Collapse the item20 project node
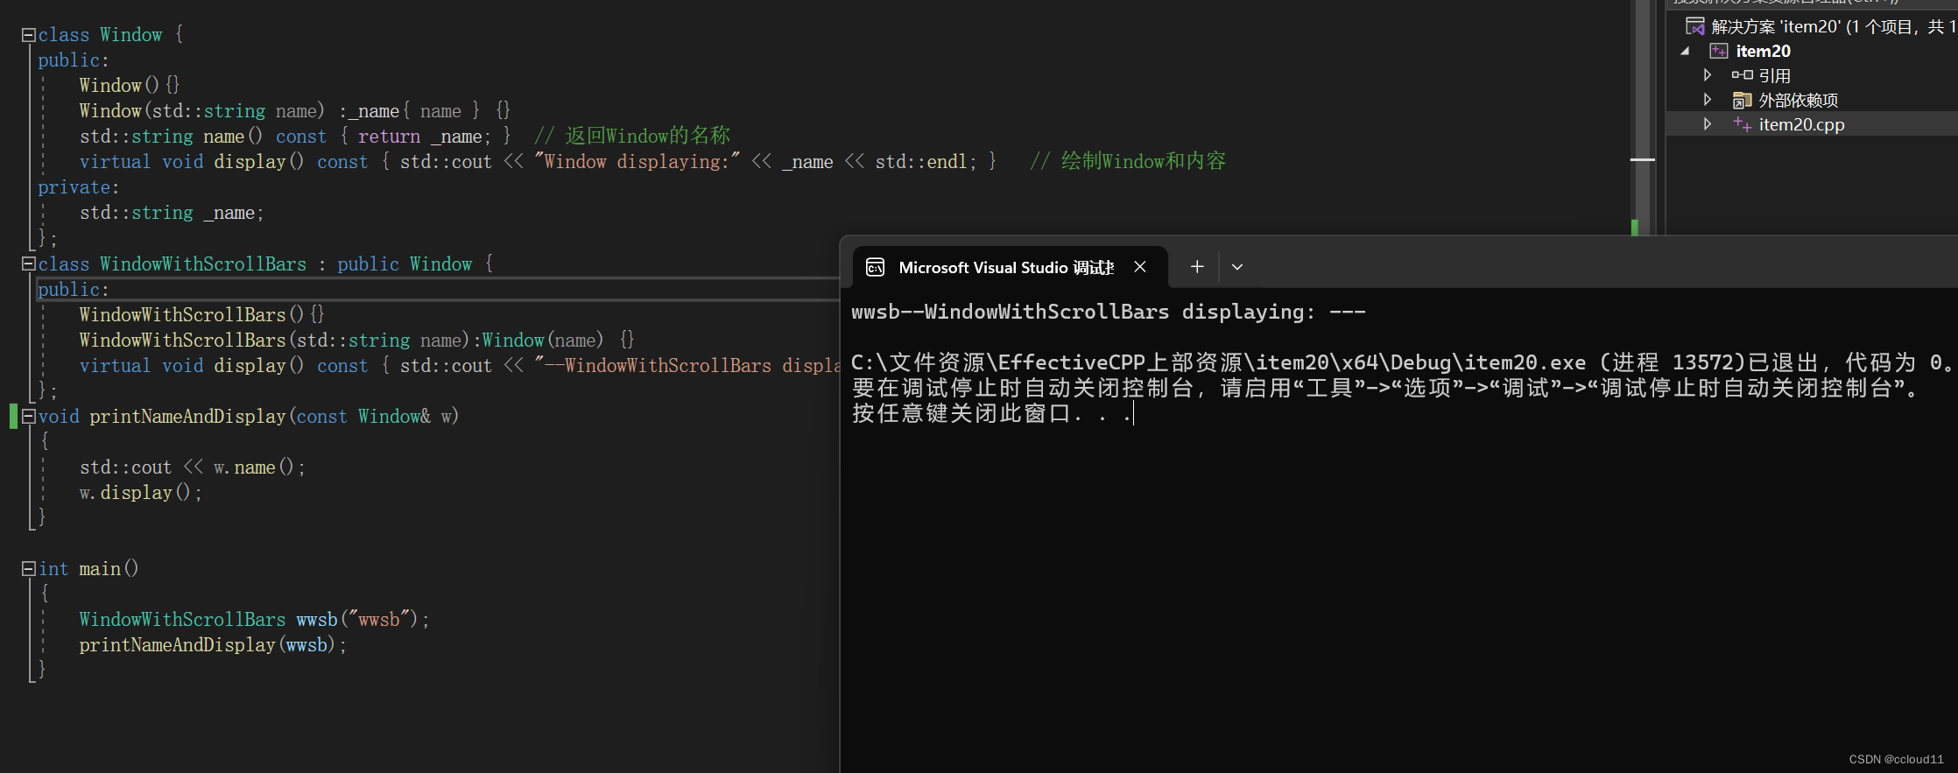 click(1685, 52)
